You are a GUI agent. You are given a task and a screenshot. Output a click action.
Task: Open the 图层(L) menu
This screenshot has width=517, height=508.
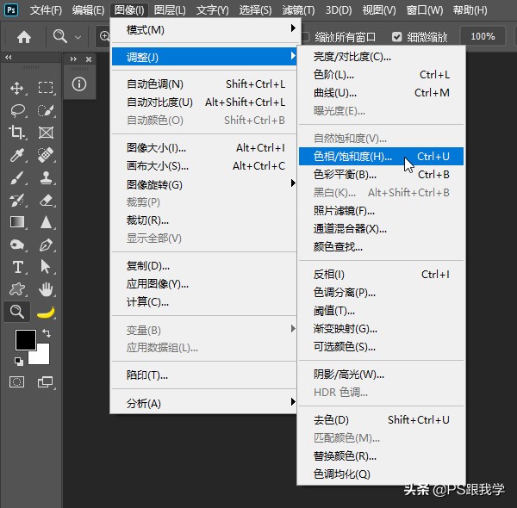point(170,10)
